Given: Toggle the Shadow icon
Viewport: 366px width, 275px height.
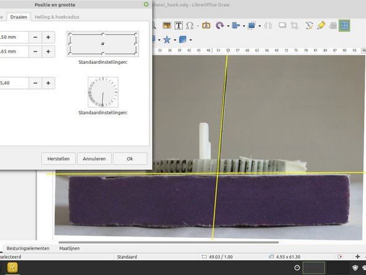Looking at the screenshot, I should [283, 25].
